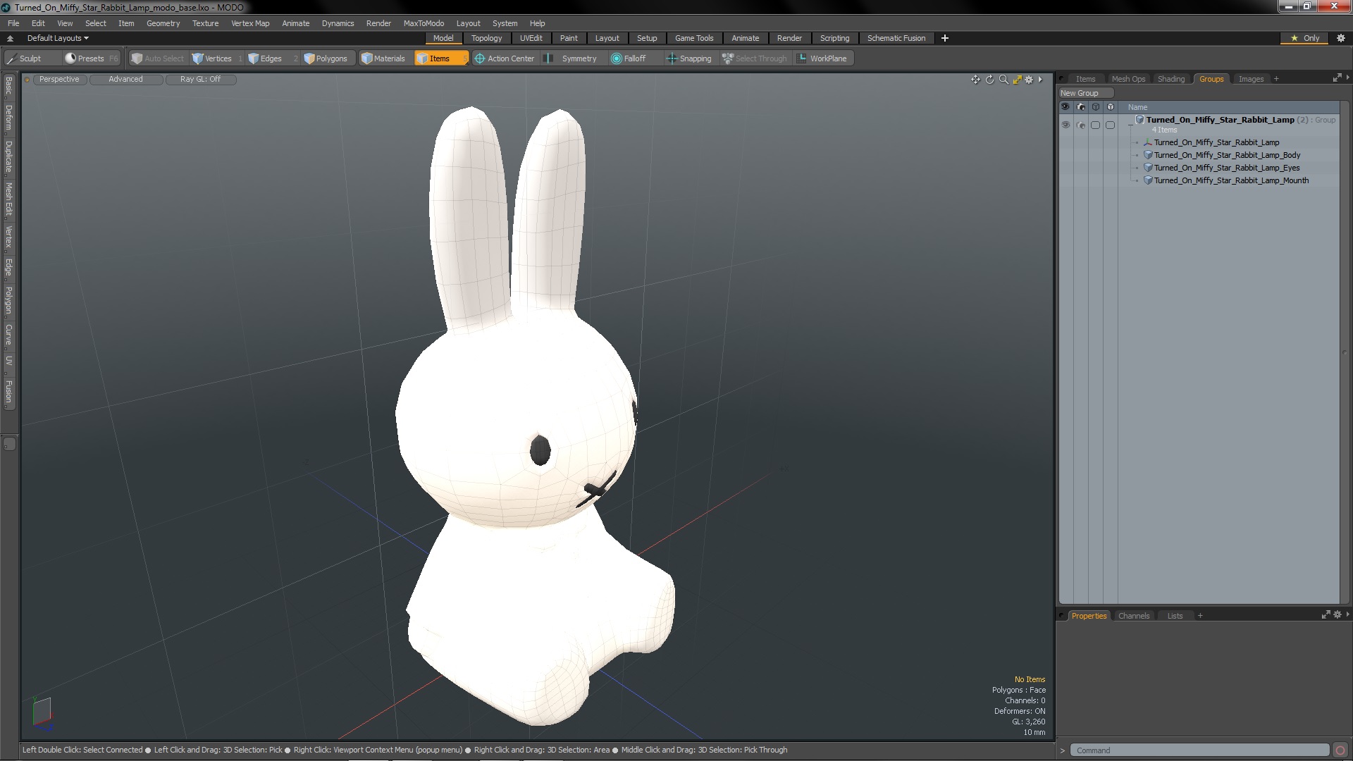
Task: Select the Turned_On_Miffy_Star_Rabbit_Lamp_Eyes item
Action: pyautogui.click(x=1227, y=168)
